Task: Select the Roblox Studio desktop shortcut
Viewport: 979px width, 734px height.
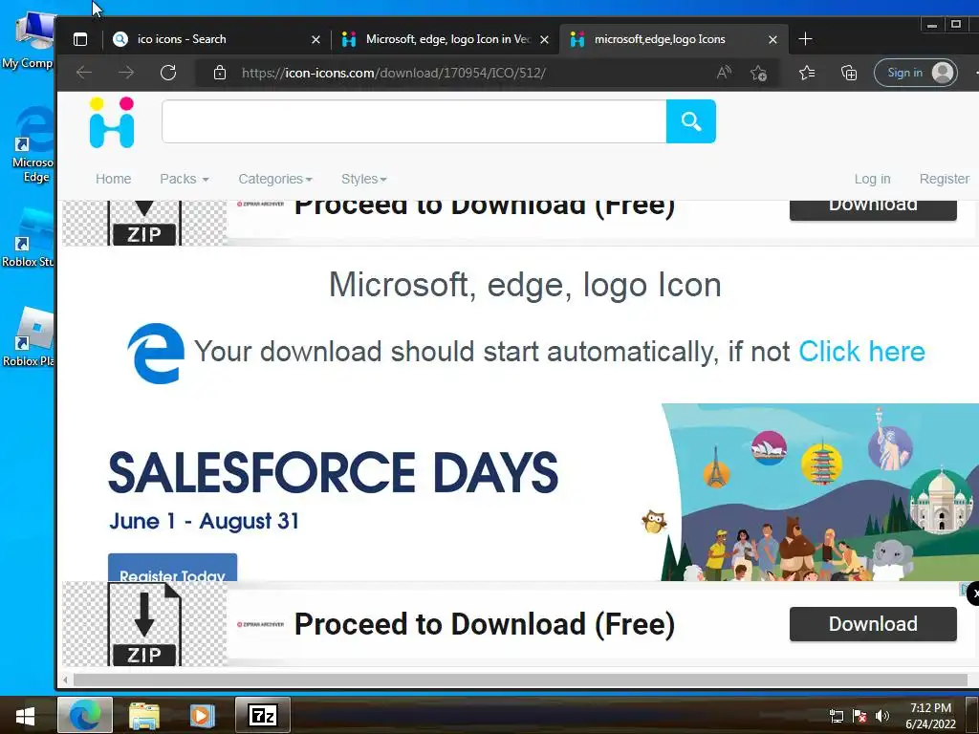Action: click(x=29, y=238)
